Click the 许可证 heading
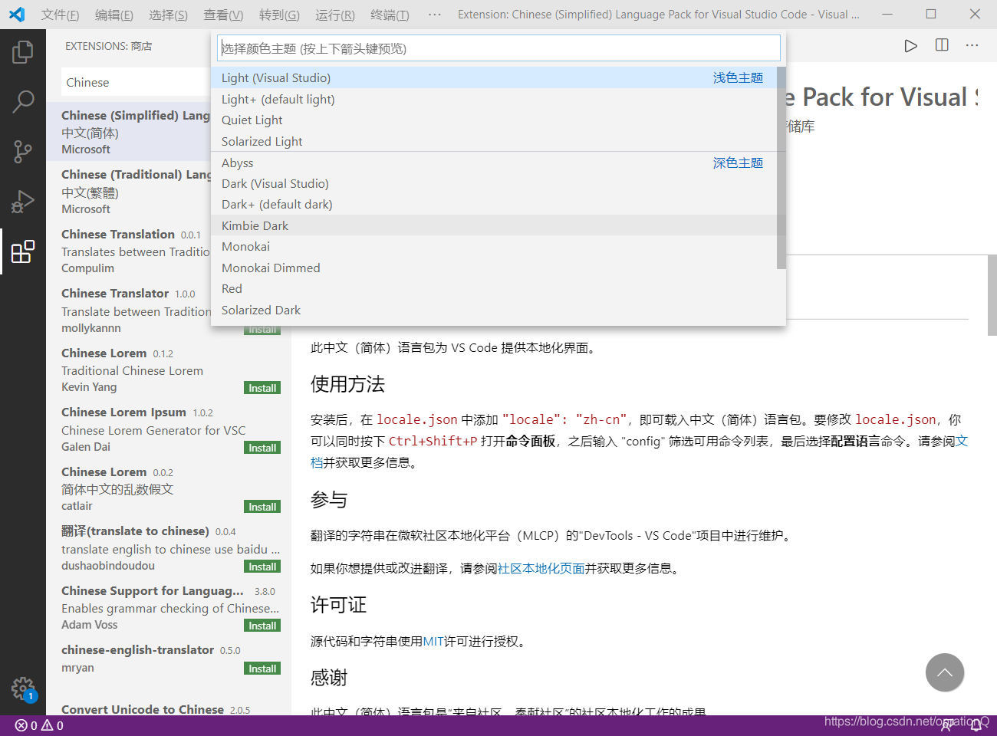997x736 pixels. 338,605
